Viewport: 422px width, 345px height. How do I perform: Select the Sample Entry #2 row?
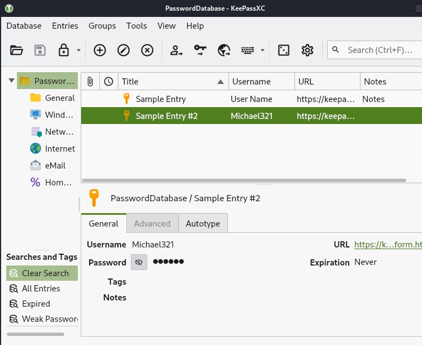(x=252, y=116)
